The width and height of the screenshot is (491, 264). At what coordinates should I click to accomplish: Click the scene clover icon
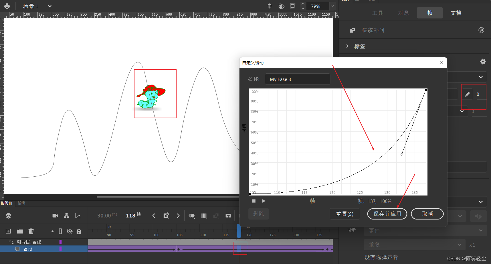[7, 6]
